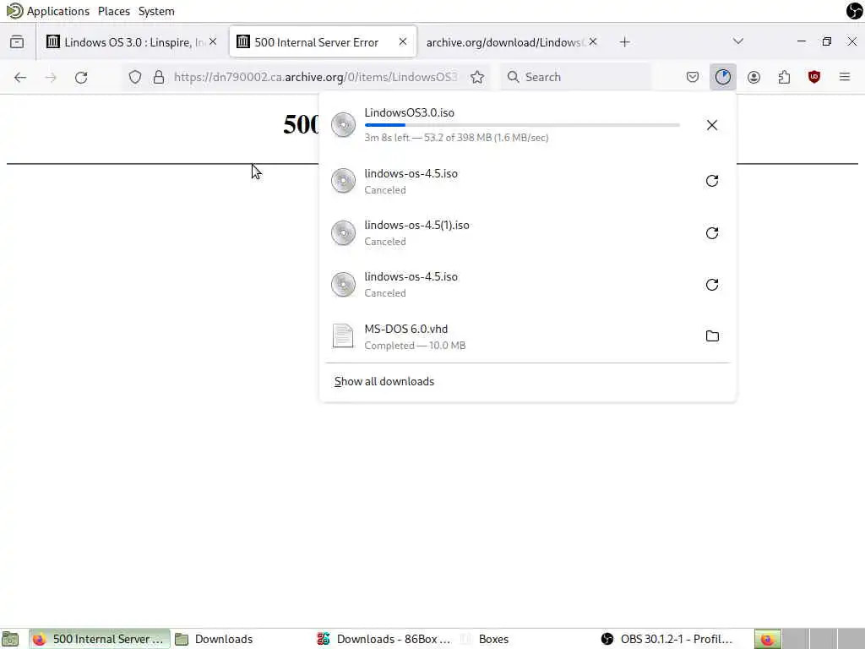The width and height of the screenshot is (865, 649).
Task: Open the tracking protection shield icon
Action: click(135, 77)
